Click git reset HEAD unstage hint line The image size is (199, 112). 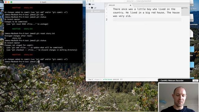click(x=27, y=24)
